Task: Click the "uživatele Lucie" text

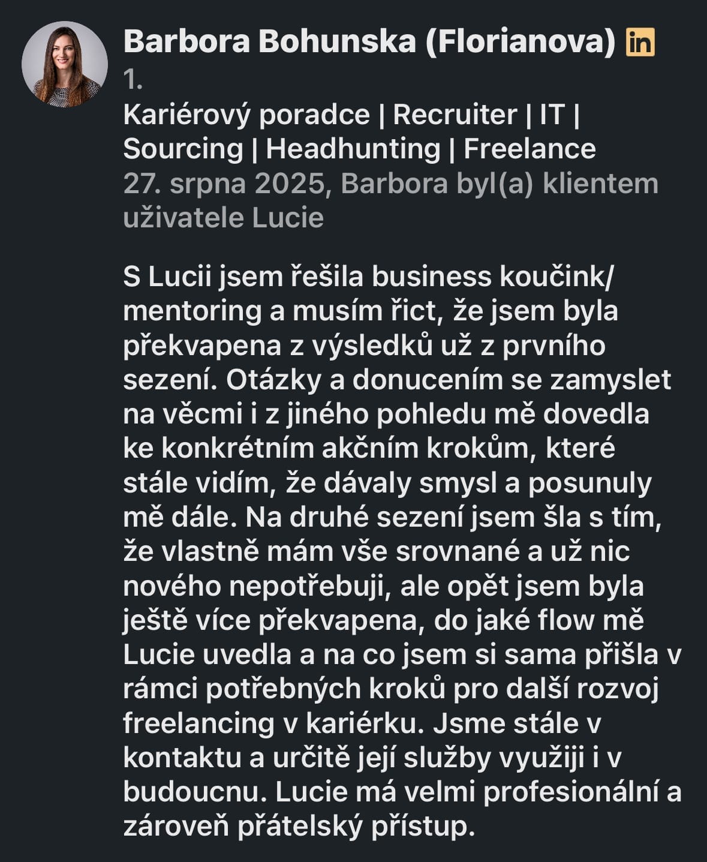Action: 223,218
